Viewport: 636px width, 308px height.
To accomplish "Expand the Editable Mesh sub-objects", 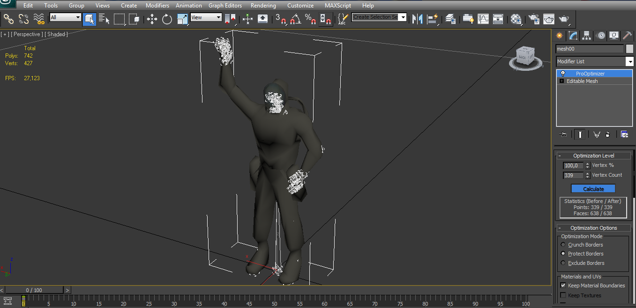I will click(562, 81).
